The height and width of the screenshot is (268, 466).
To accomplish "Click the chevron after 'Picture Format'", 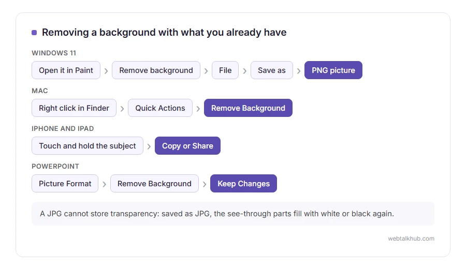I will pyautogui.click(x=104, y=184).
